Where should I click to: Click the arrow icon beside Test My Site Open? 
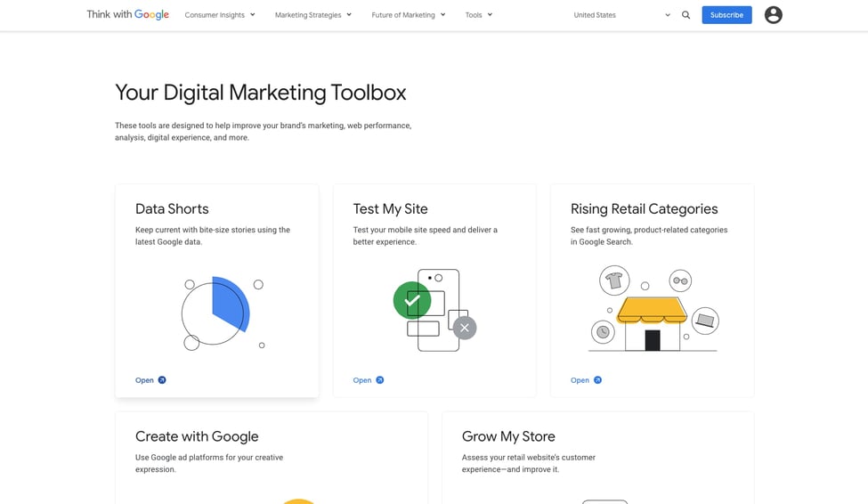(x=380, y=380)
